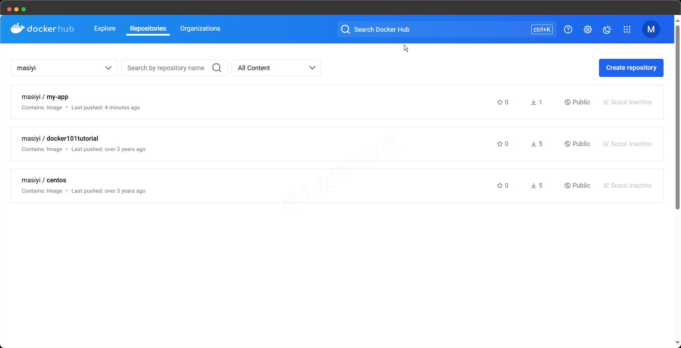Image resolution: width=681 pixels, height=348 pixels.
Task: Select the Repositories tab
Action: pyautogui.click(x=148, y=28)
